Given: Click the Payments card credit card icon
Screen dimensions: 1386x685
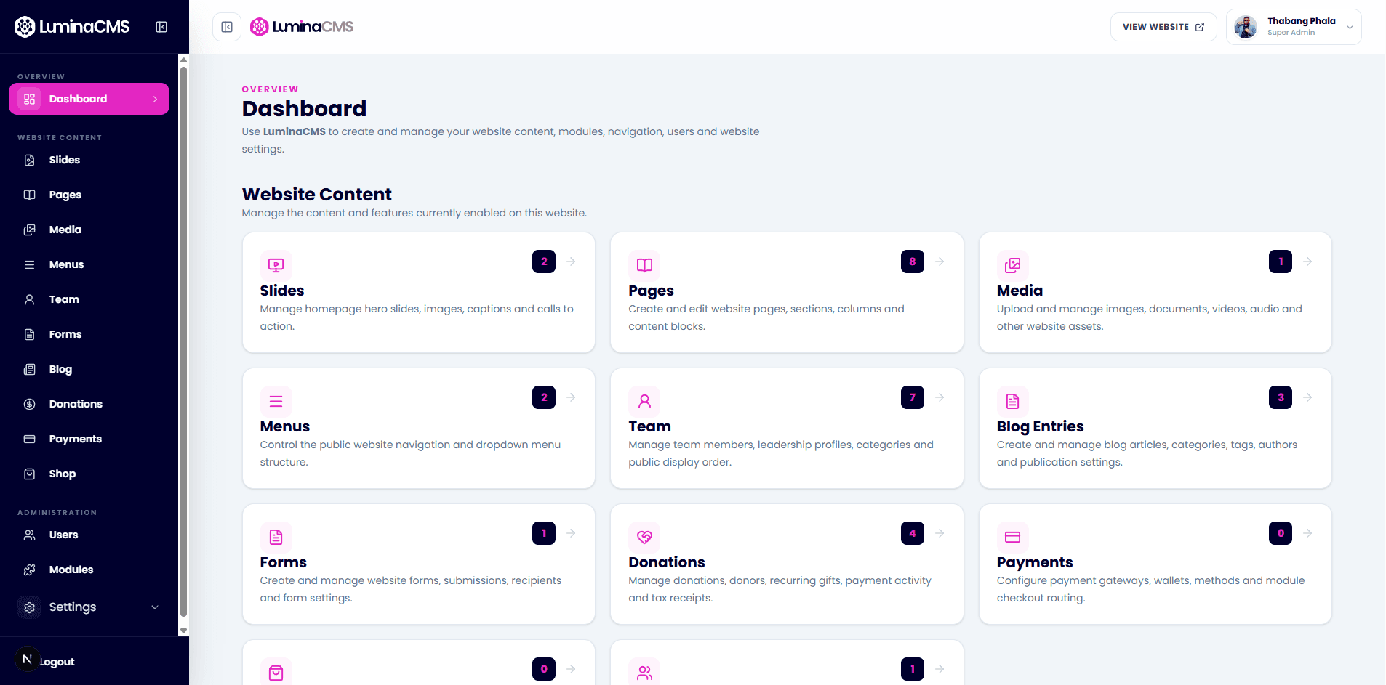Looking at the screenshot, I should [1013, 537].
